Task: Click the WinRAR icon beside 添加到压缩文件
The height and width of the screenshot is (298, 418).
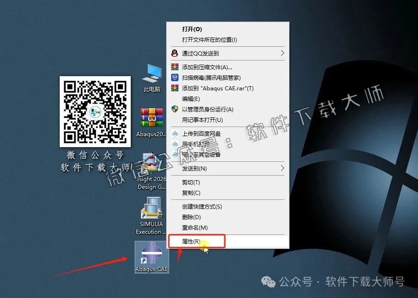Action: (175, 66)
